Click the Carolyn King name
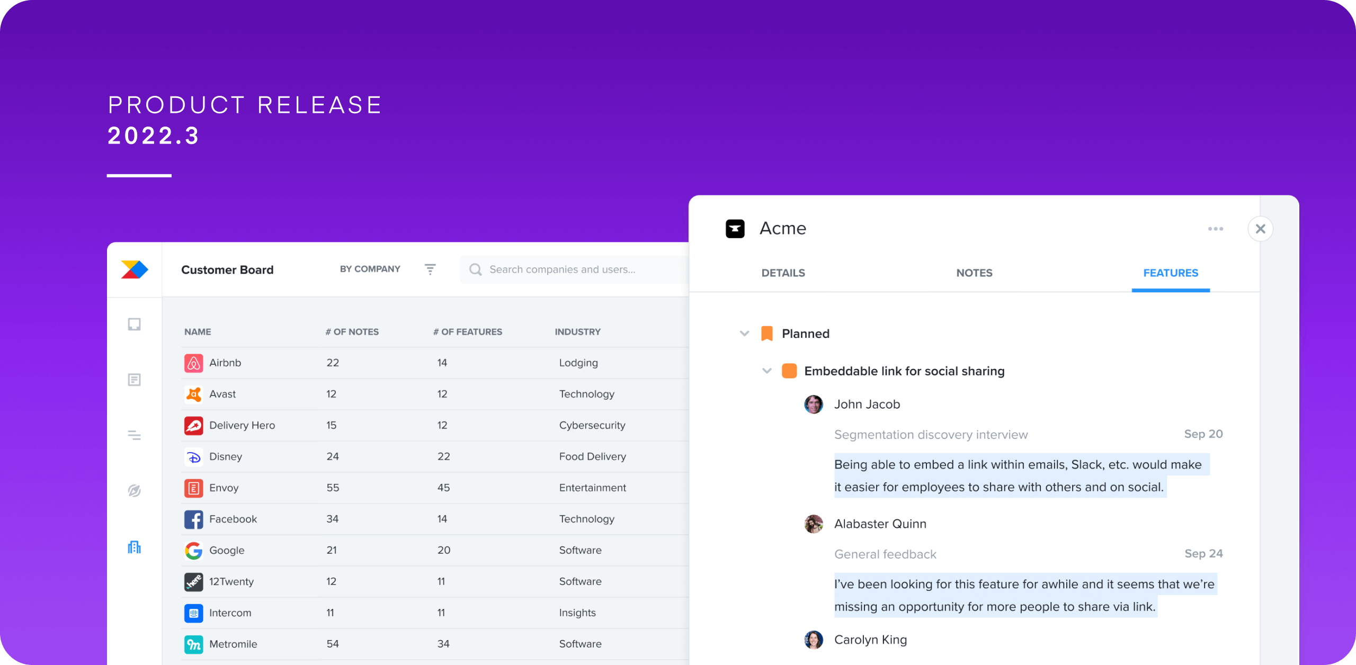1356x665 pixels. click(x=870, y=640)
